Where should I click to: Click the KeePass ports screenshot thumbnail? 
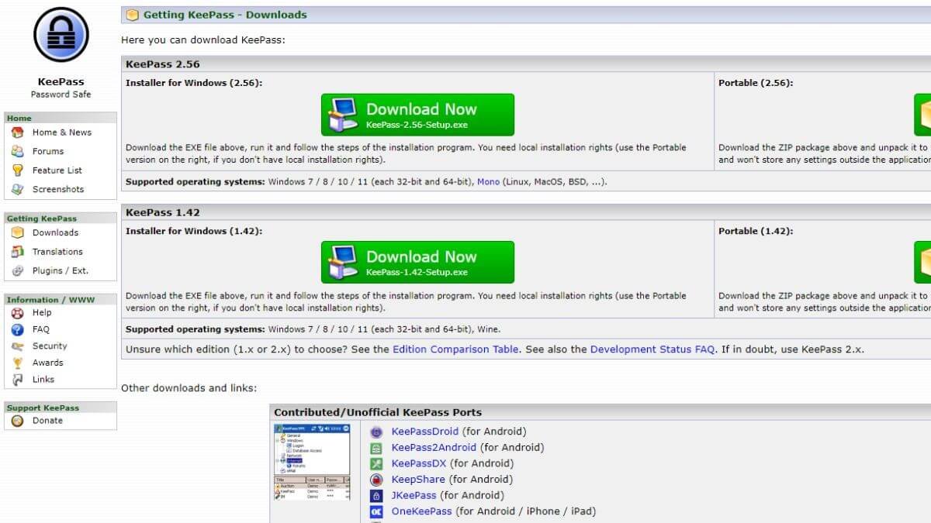pyautogui.click(x=312, y=461)
